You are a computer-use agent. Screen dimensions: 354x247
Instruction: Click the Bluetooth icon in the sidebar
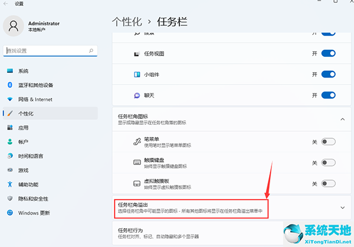(9, 85)
